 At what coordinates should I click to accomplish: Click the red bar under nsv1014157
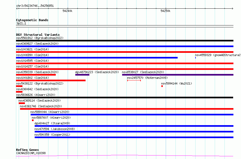click(125, 69)
